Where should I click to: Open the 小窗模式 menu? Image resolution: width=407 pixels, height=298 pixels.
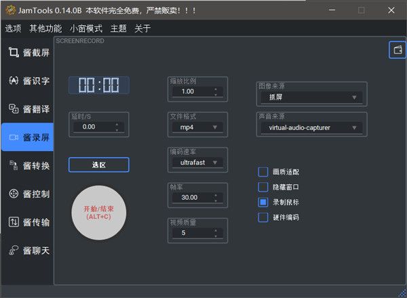tap(86, 28)
